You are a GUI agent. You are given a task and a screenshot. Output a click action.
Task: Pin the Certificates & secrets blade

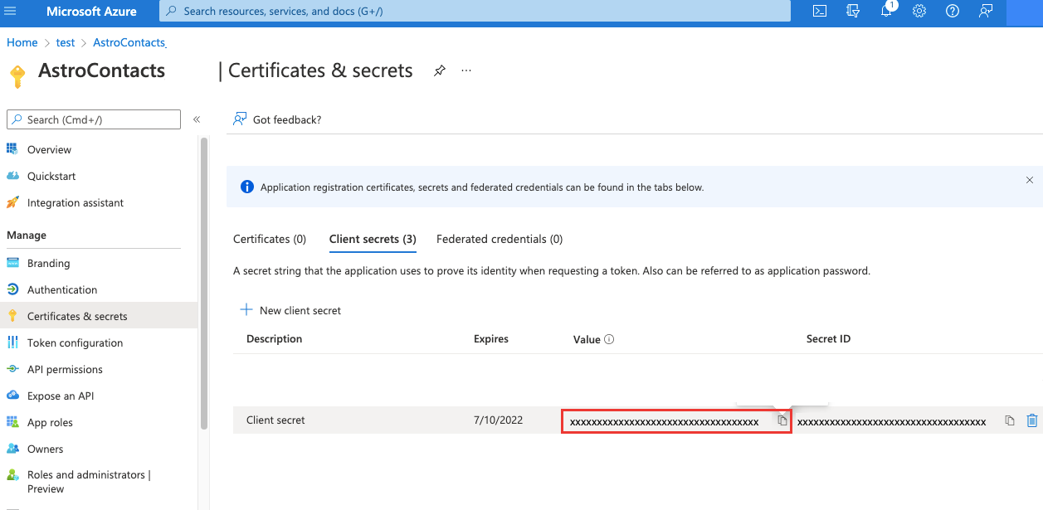point(440,71)
